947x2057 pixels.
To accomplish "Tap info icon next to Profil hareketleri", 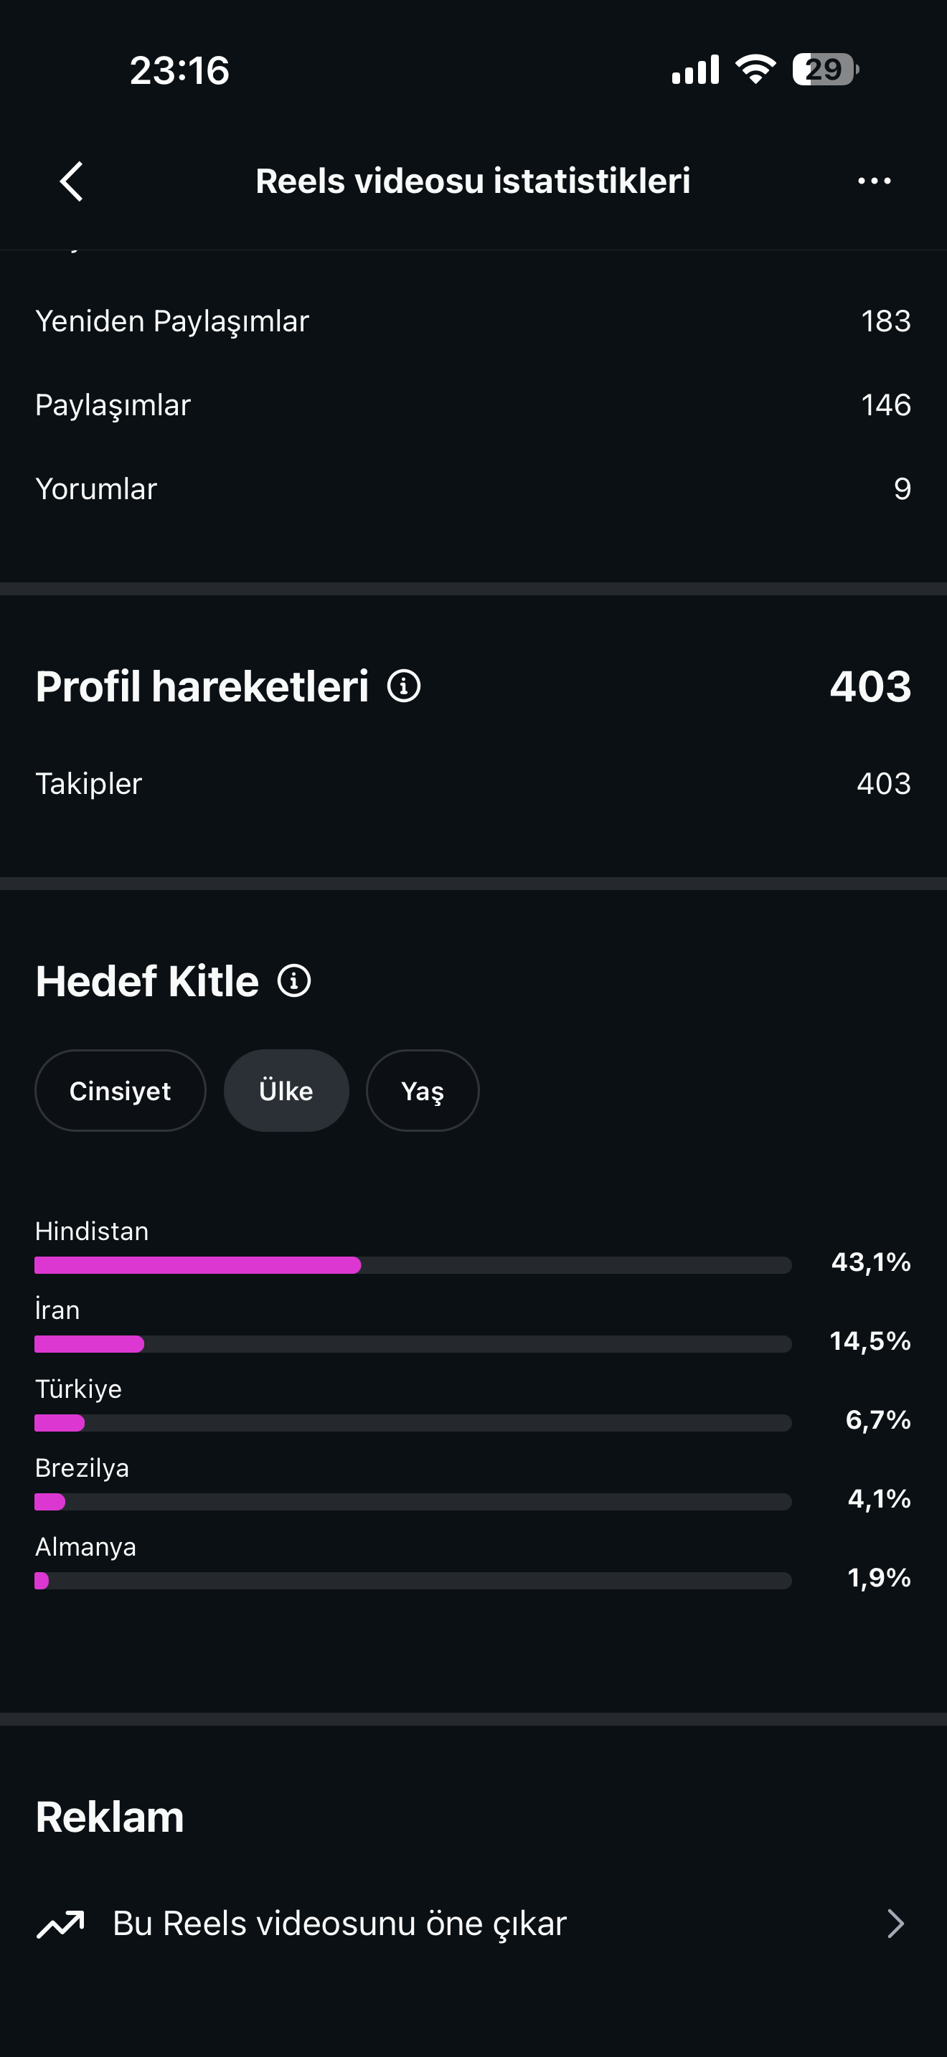I will (404, 686).
